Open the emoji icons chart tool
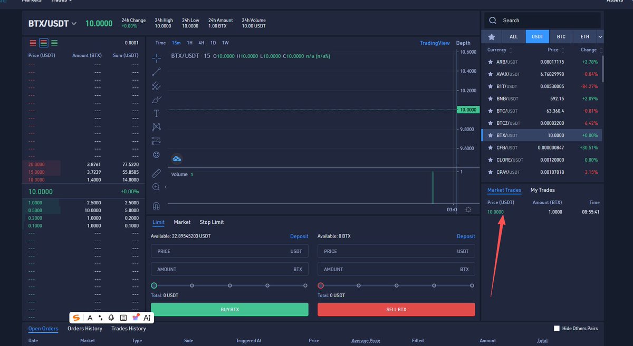Image resolution: width=633 pixels, height=346 pixels. pos(156,155)
